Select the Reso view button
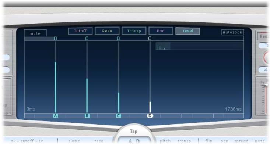 (x=107, y=31)
